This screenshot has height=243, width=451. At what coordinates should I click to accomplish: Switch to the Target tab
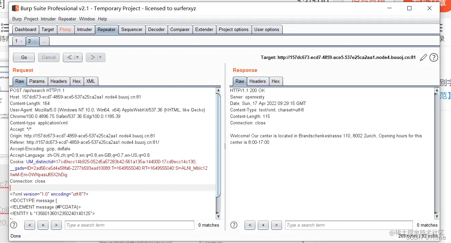48,29
